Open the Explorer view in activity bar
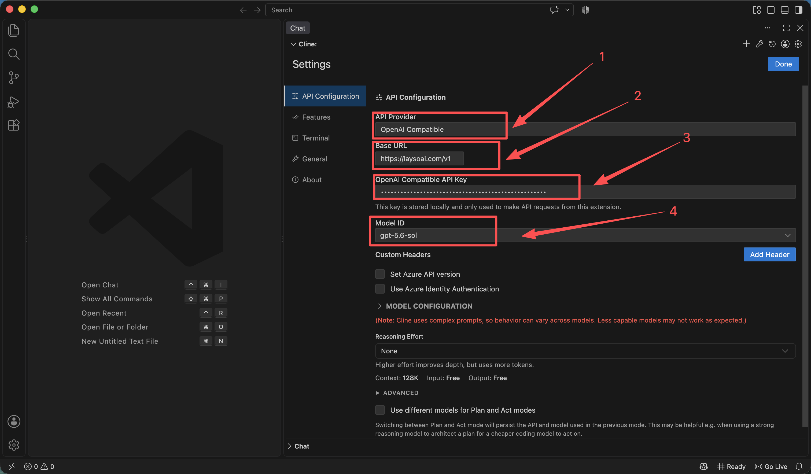This screenshot has width=811, height=474. point(13,30)
